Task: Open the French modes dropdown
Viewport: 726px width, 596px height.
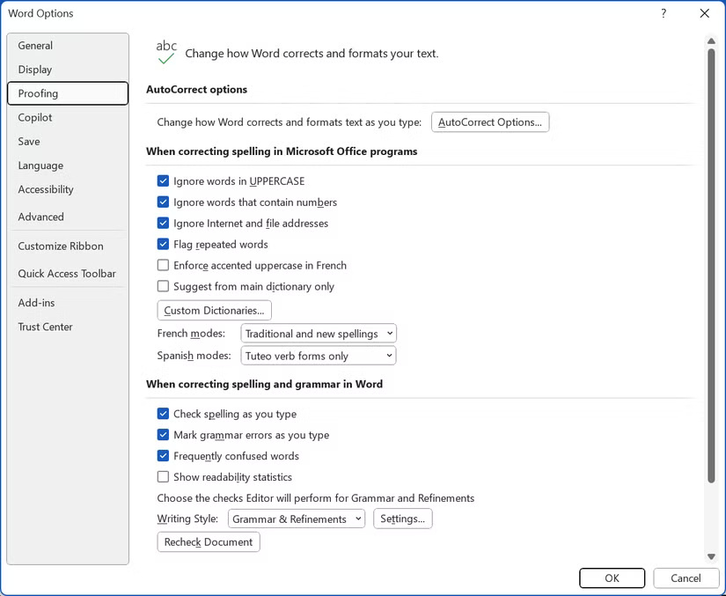Action: click(319, 334)
